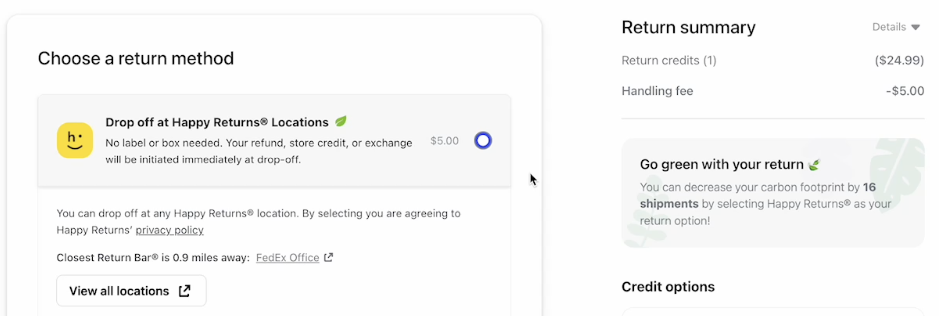
Task: Click the external icon inside View all locations
Action: (185, 291)
